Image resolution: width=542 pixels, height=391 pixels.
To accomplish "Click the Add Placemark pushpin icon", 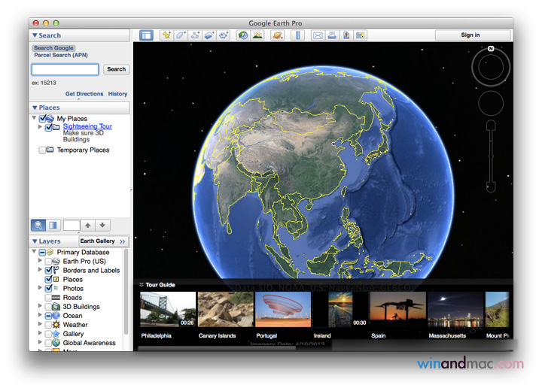I will 166,35.
